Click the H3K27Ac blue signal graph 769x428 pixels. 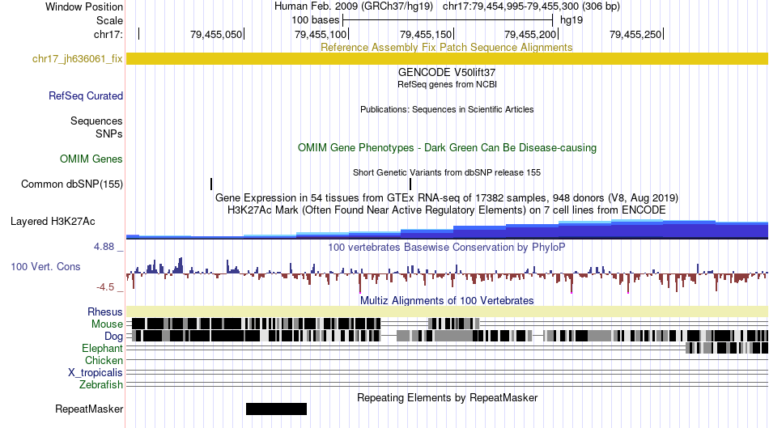447,230
